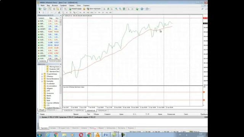Open the Opera browser from the taskbar

click(x=81, y=135)
